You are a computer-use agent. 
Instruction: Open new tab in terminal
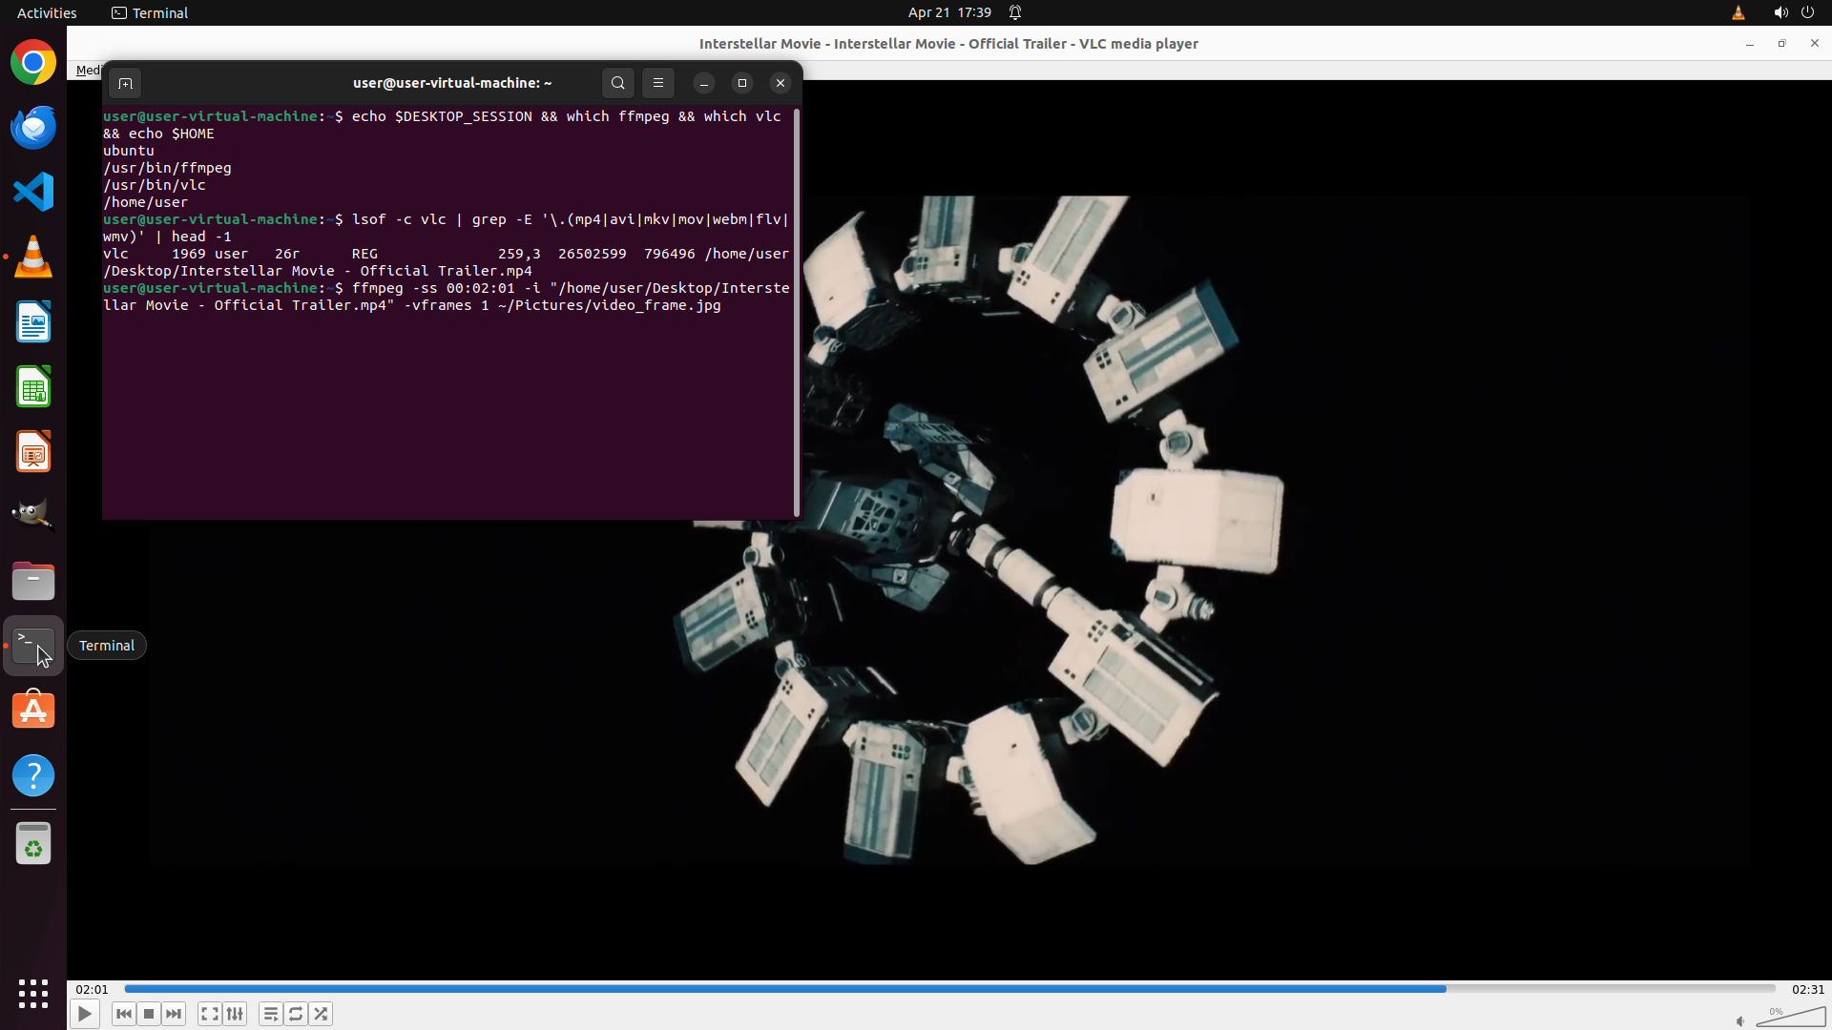pos(125,83)
